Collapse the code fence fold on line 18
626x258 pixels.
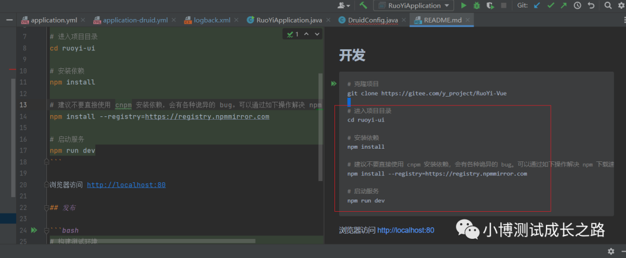[x=46, y=161]
